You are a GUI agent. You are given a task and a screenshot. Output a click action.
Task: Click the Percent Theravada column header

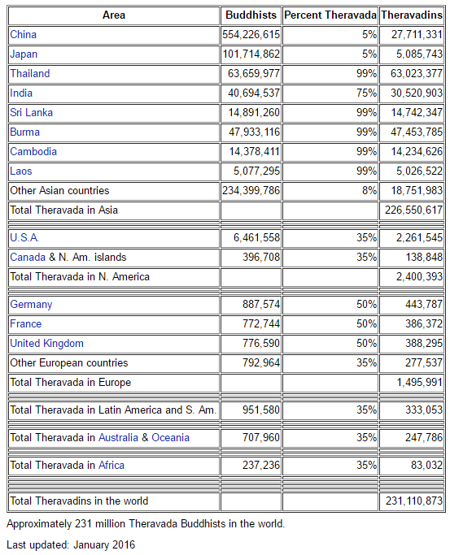tap(330, 15)
